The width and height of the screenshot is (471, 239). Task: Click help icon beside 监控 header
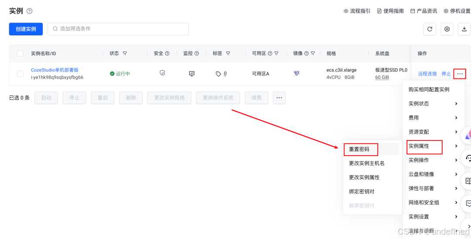(x=197, y=54)
